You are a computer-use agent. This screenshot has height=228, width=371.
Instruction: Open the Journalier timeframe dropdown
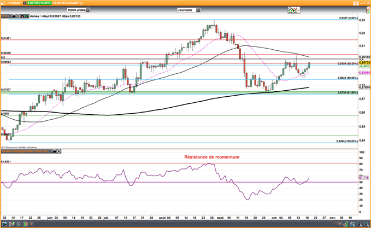(189, 10)
